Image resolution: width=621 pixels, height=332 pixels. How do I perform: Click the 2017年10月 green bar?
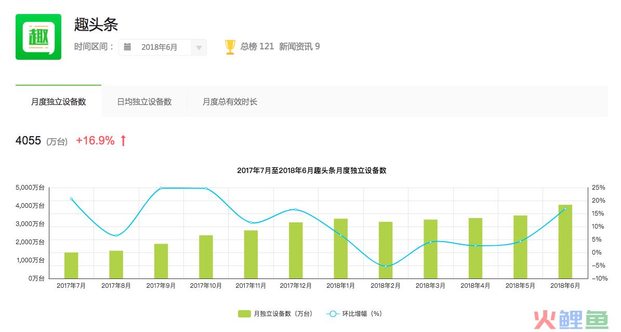[206, 257]
